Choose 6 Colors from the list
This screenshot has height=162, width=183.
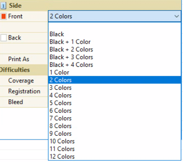114,111
